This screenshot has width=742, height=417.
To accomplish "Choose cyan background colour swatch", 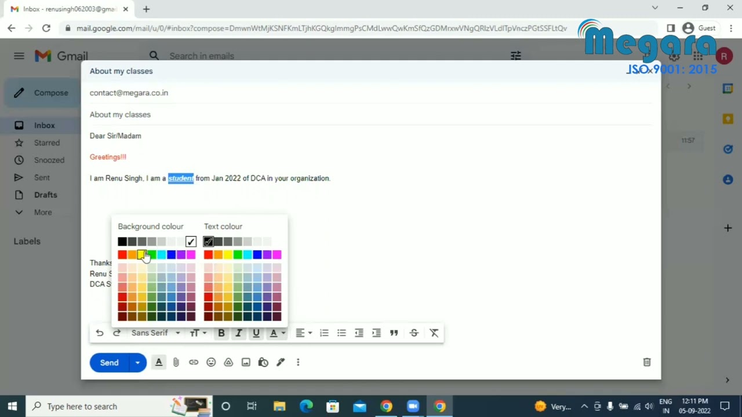I will [161, 255].
